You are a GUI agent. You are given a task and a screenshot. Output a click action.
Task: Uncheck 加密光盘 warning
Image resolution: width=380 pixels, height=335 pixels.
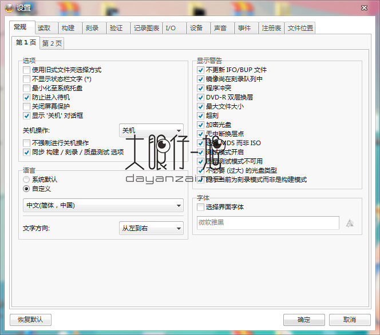[x=214, y=125]
